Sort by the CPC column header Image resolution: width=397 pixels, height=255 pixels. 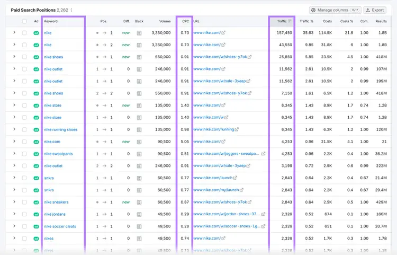(186, 21)
